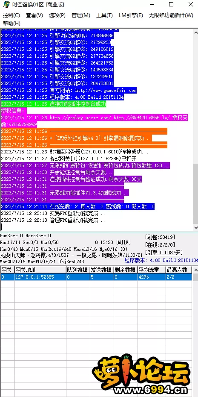
Task: Click the 发送数据 column header
Action: [x=102, y=270]
